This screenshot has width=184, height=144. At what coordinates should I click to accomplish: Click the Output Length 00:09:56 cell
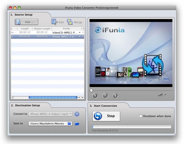click(x=42, y=37)
